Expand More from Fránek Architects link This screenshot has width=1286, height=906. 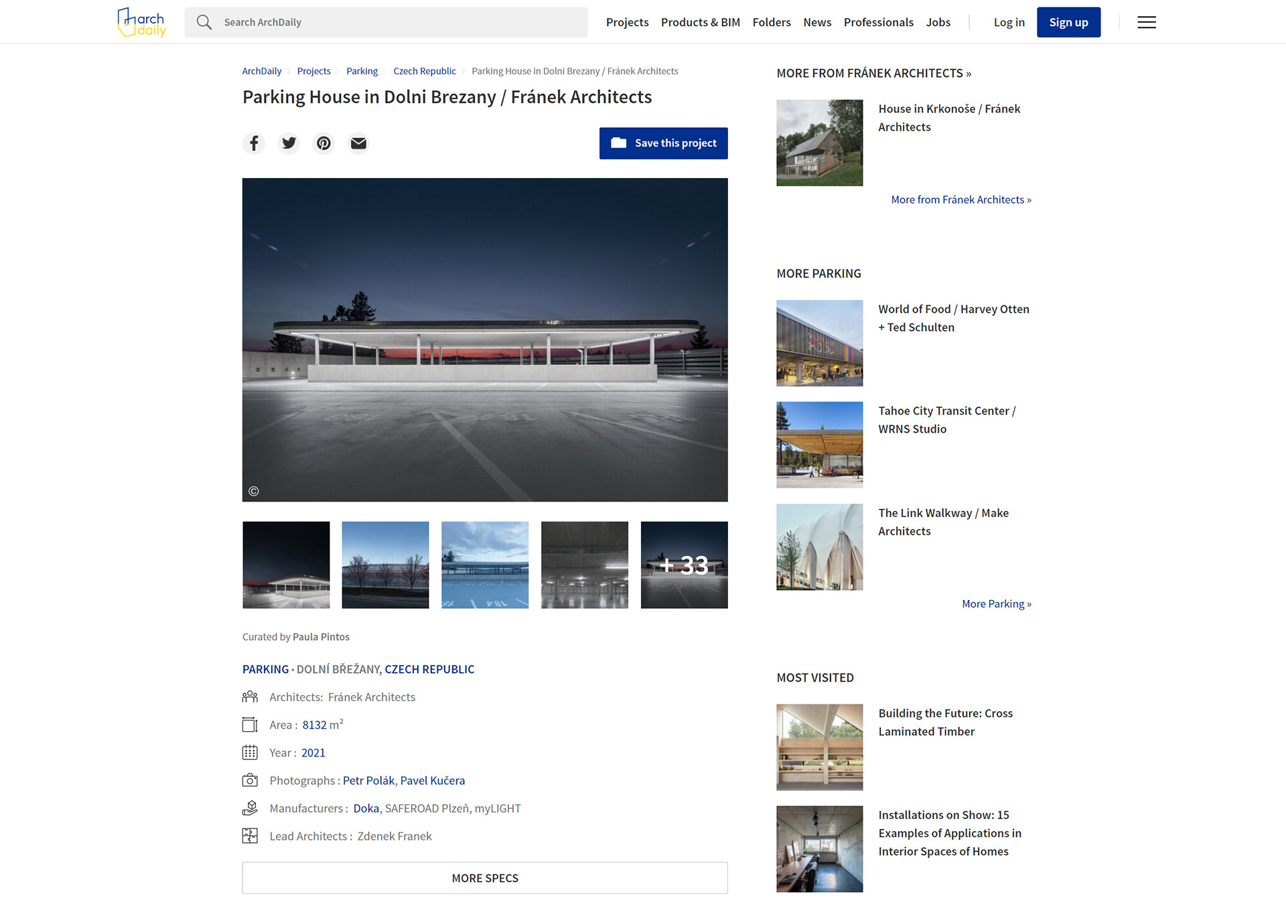tap(960, 200)
